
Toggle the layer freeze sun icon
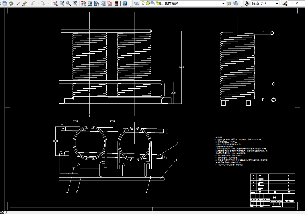click(148, 3)
